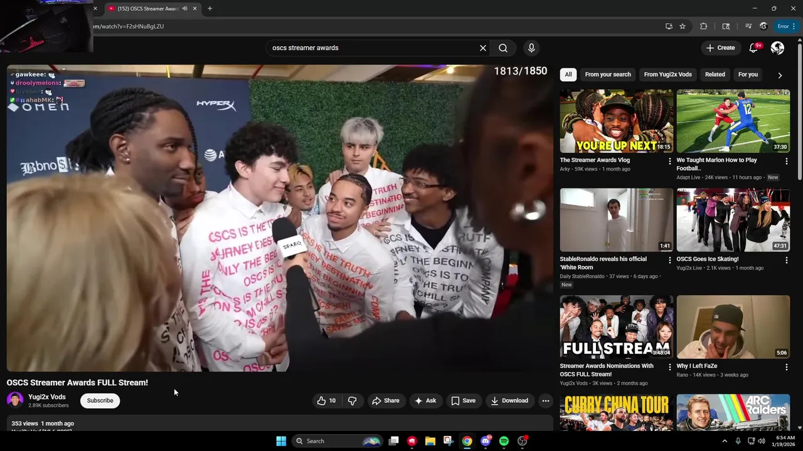Select the All filter chip
This screenshot has width=803, height=451.
click(568, 75)
